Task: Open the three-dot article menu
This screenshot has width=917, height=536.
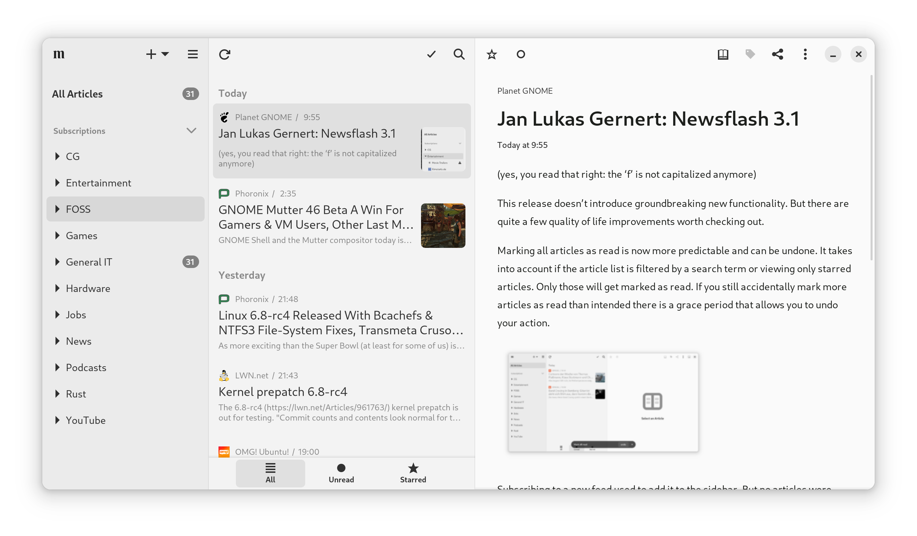Action: click(805, 54)
